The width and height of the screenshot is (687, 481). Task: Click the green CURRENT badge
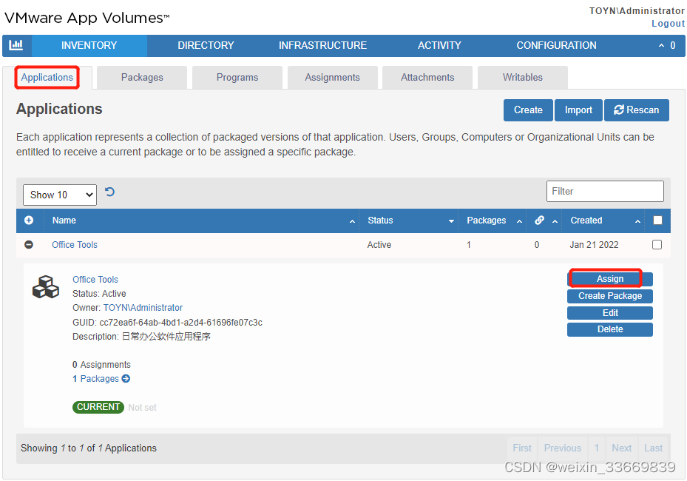pos(98,407)
